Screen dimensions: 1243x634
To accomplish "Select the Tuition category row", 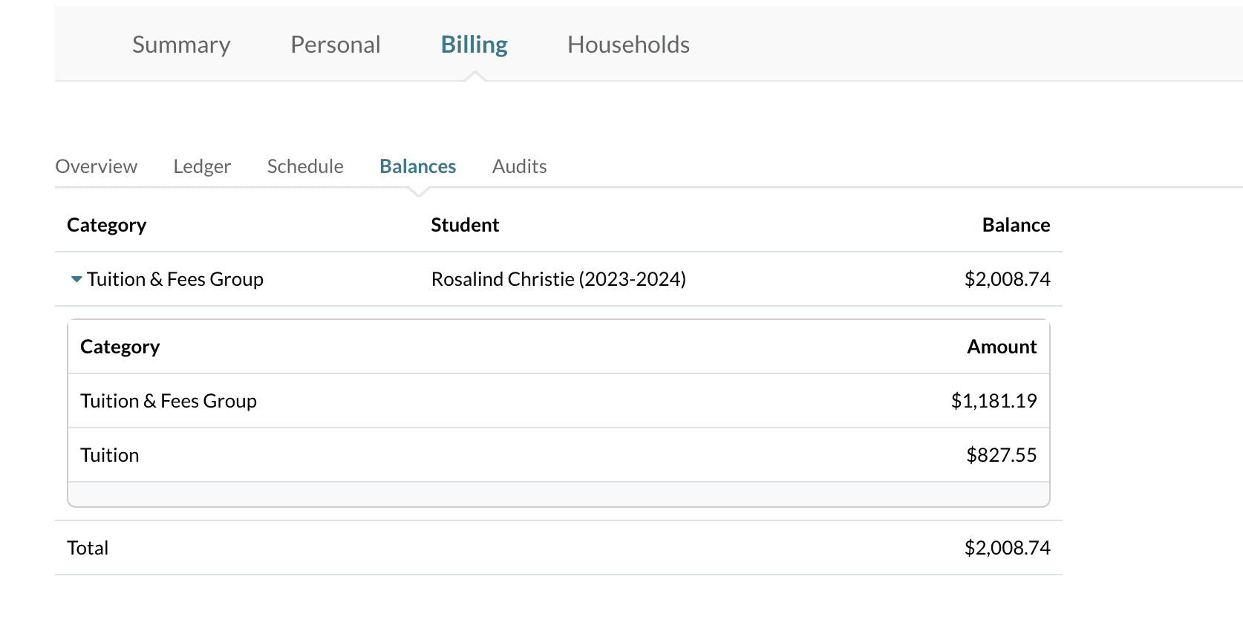I will coord(110,455).
